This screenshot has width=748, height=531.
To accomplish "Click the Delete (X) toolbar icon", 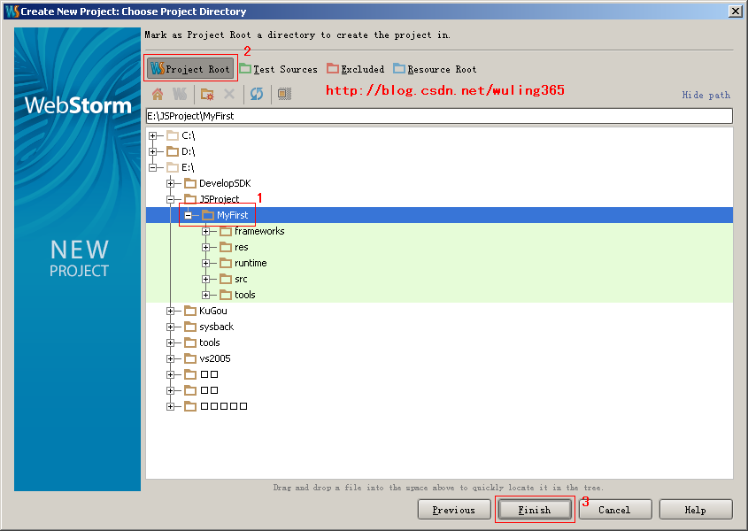I will pos(229,94).
